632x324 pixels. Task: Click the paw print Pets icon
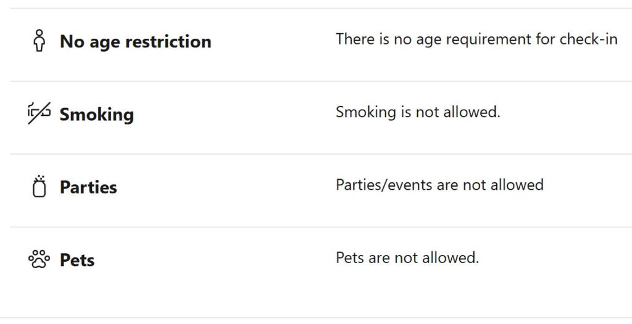point(39,259)
